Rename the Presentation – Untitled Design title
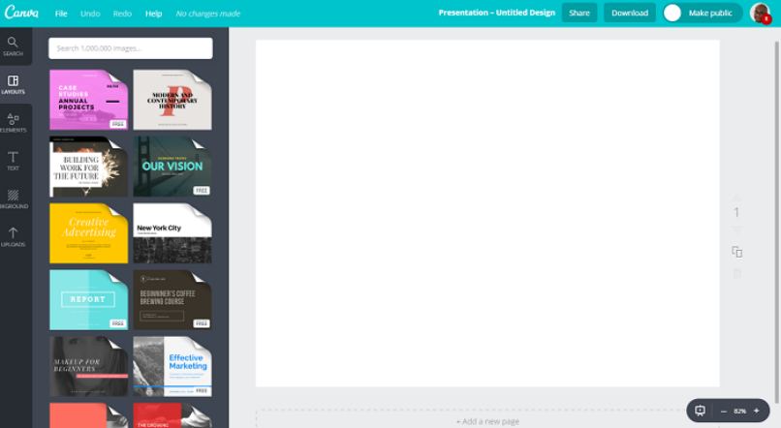The height and width of the screenshot is (428, 781). point(496,13)
